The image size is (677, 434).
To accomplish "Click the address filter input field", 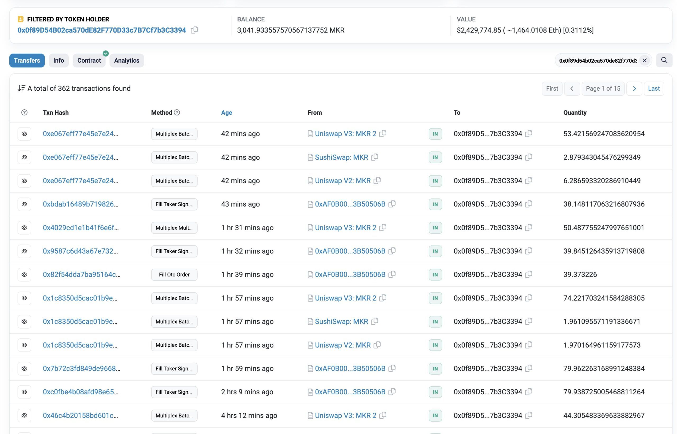I will tap(597, 60).
